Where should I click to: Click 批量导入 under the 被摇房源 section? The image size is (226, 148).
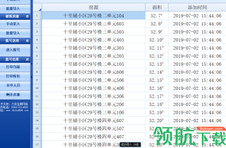[x=15, y=33]
